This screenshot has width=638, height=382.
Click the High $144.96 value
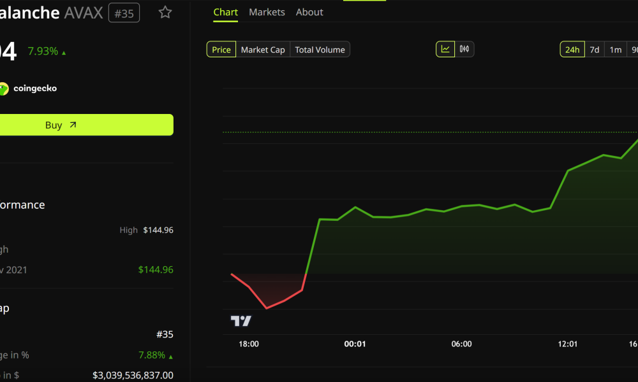[x=158, y=230]
